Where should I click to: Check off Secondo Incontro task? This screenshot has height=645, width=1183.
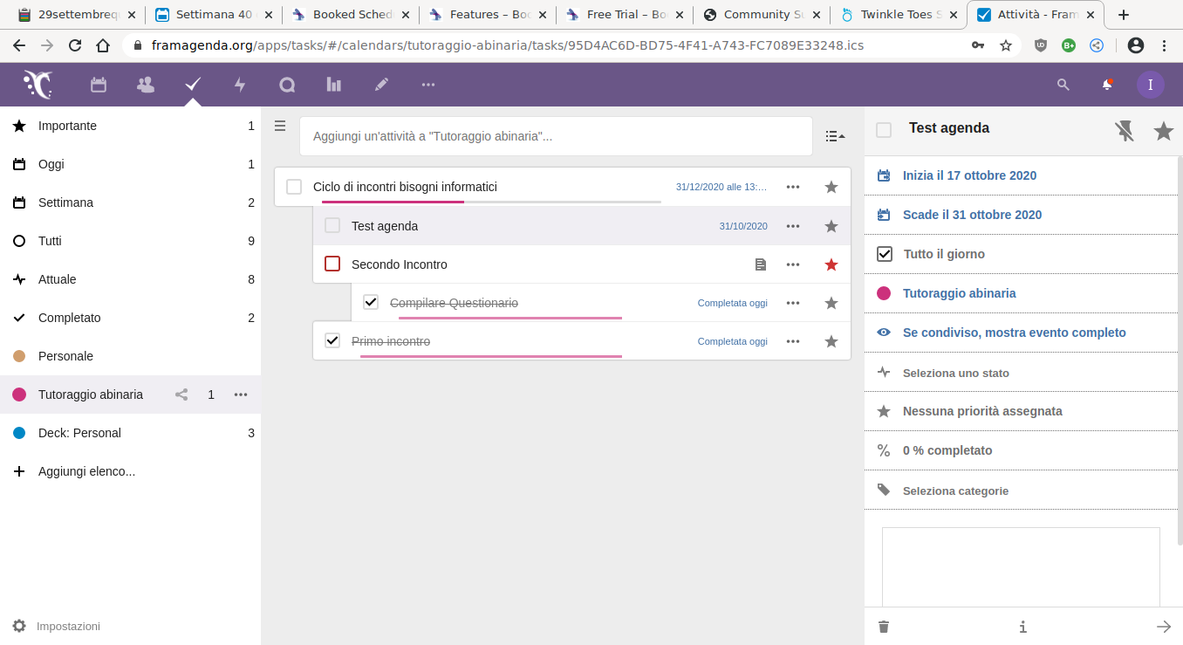(332, 264)
